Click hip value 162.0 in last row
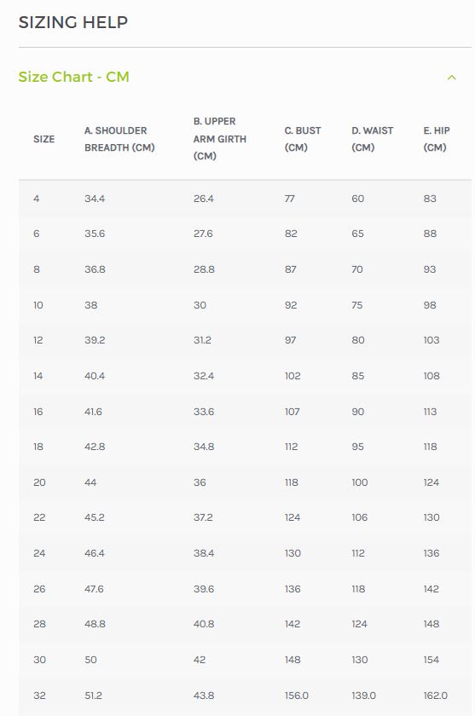475x716 pixels. [435, 696]
